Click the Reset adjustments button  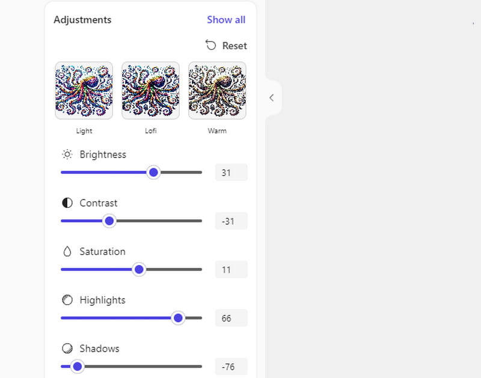(226, 46)
